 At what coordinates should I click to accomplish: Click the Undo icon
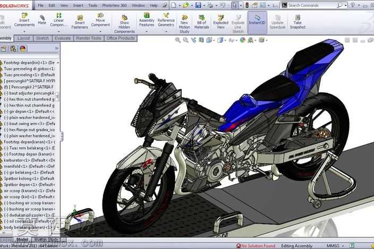coord(223,5)
